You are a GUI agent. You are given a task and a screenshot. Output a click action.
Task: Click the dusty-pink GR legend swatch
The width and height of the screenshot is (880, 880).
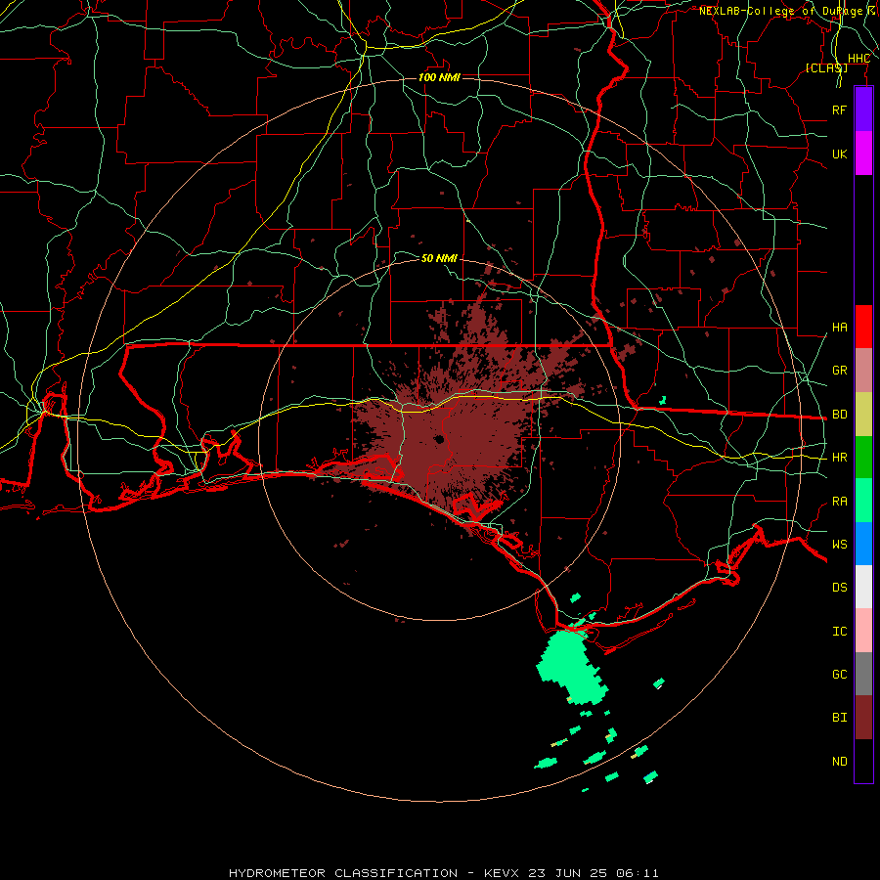tap(863, 370)
